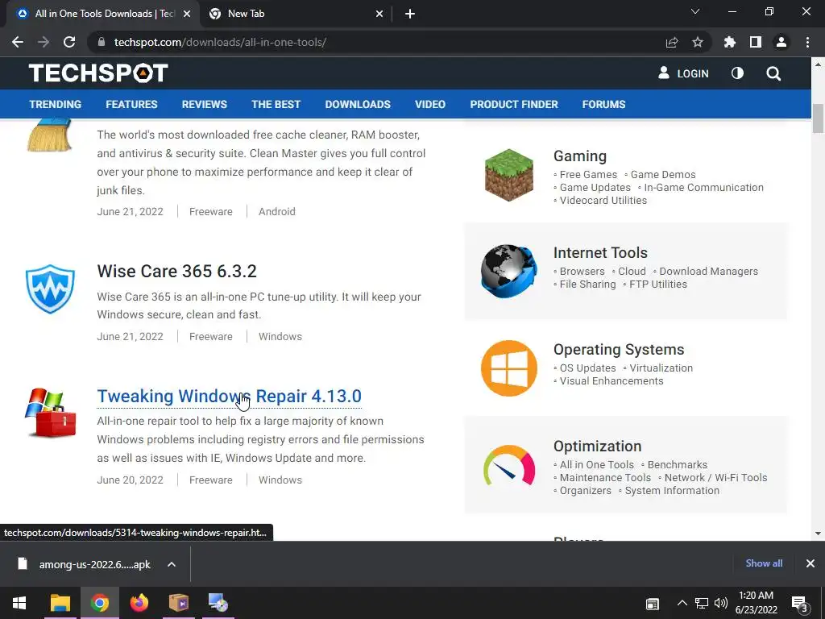This screenshot has width=825, height=619.
Task: Open Chrome three-dot menu
Action: pos(807,42)
